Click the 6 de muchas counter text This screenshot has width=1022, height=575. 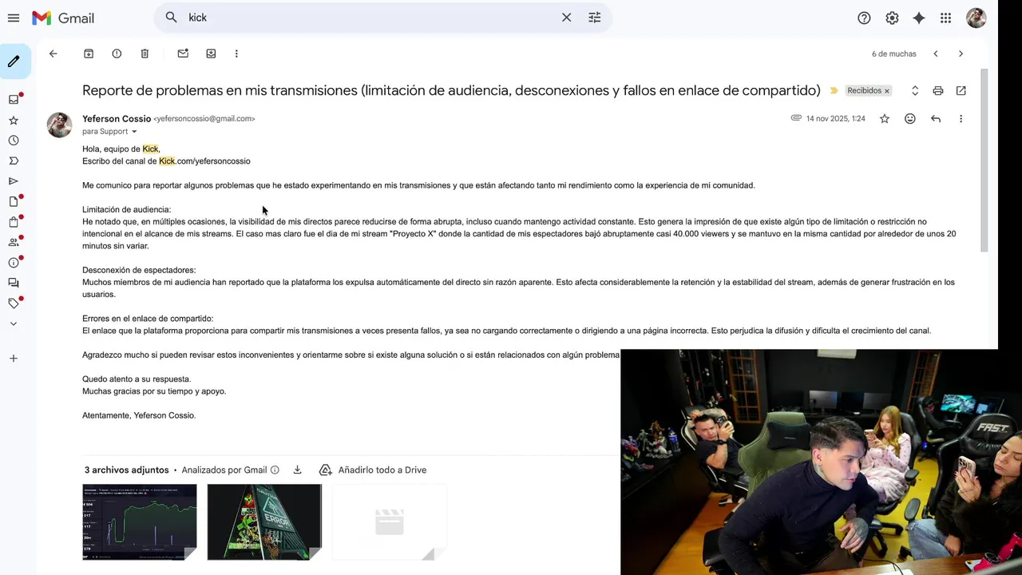893,54
